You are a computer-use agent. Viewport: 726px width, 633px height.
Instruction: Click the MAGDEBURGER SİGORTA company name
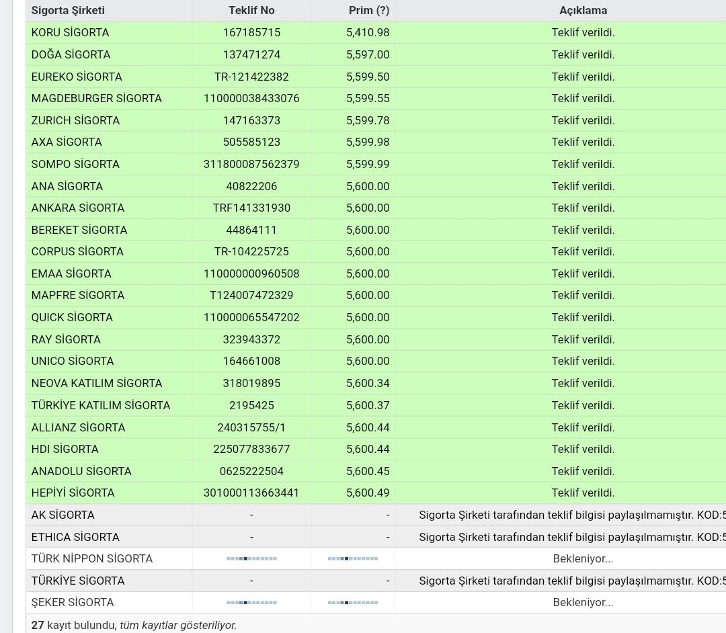pyautogui.click(x=96, y=99)
